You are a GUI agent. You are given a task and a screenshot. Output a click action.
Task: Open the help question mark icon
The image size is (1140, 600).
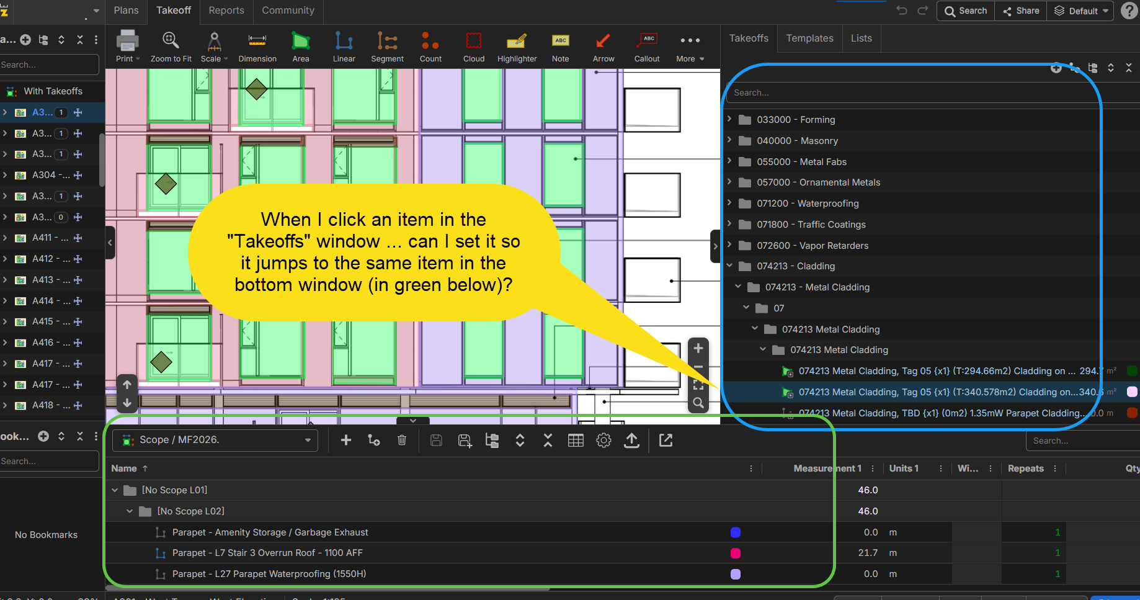click(x=1129, y=11)
